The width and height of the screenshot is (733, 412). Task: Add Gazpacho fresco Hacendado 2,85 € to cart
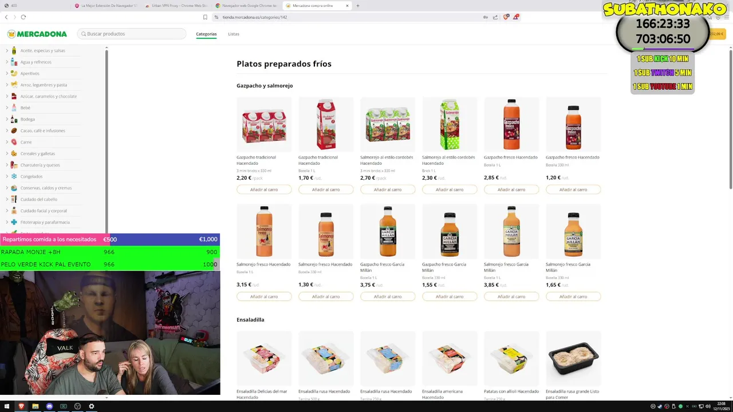coord(511,189)
